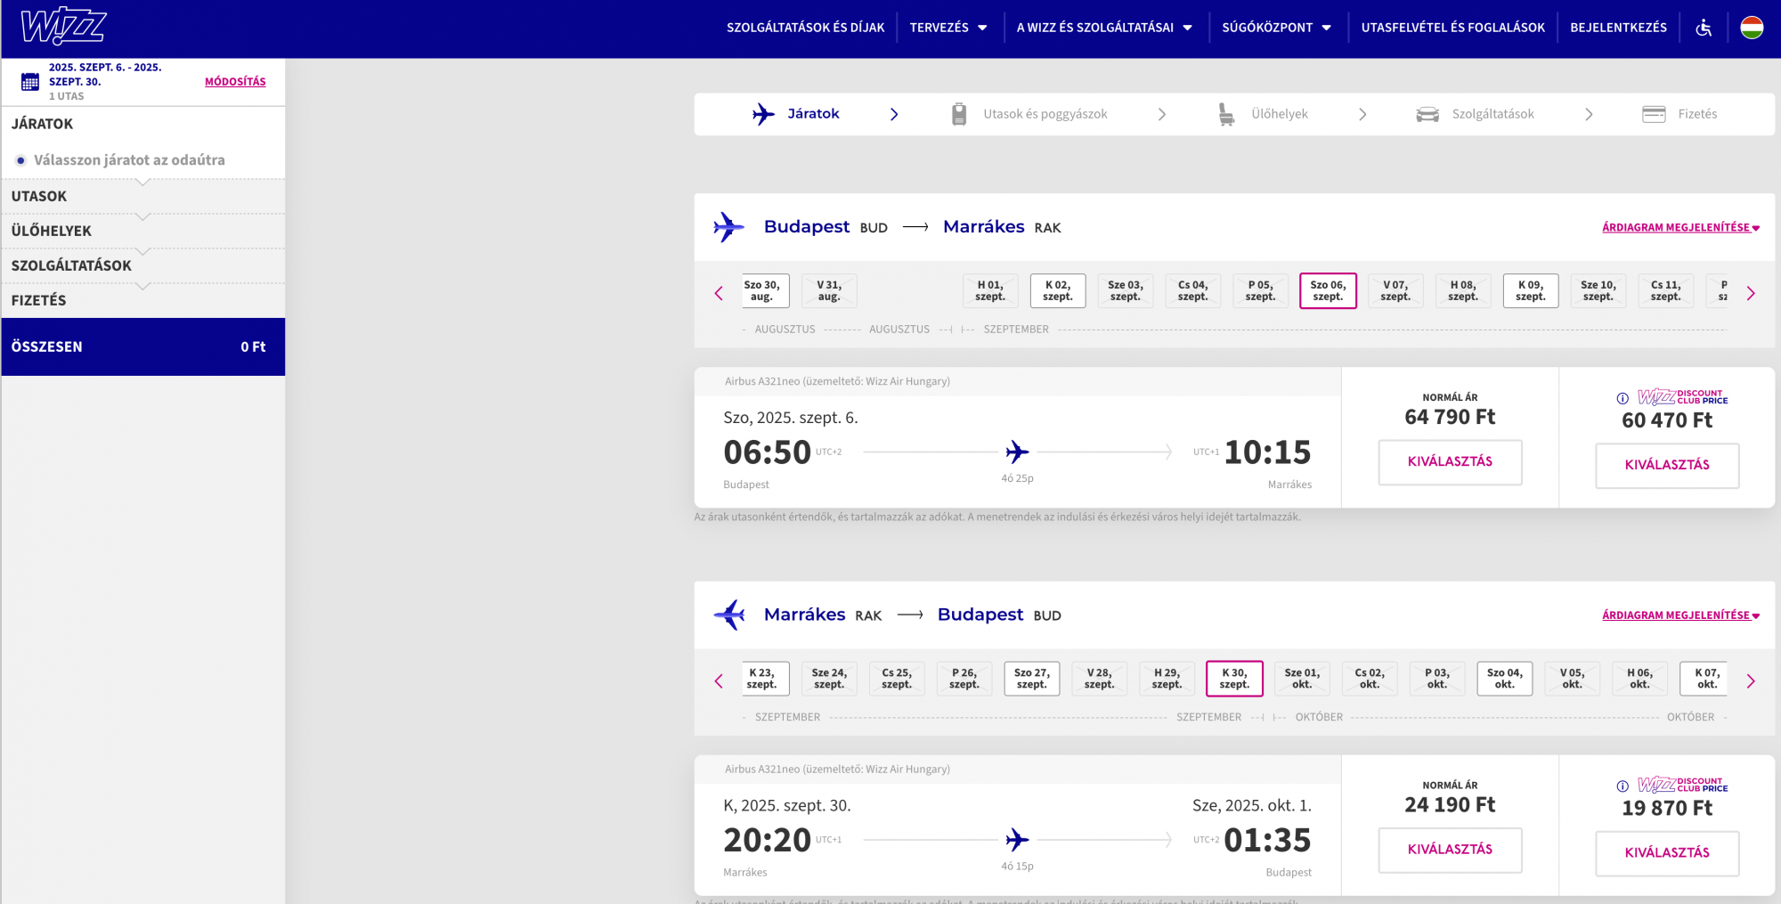Click the Módosítás link
The height and width of the screenshot is (904, 1781).
(235, 82)
